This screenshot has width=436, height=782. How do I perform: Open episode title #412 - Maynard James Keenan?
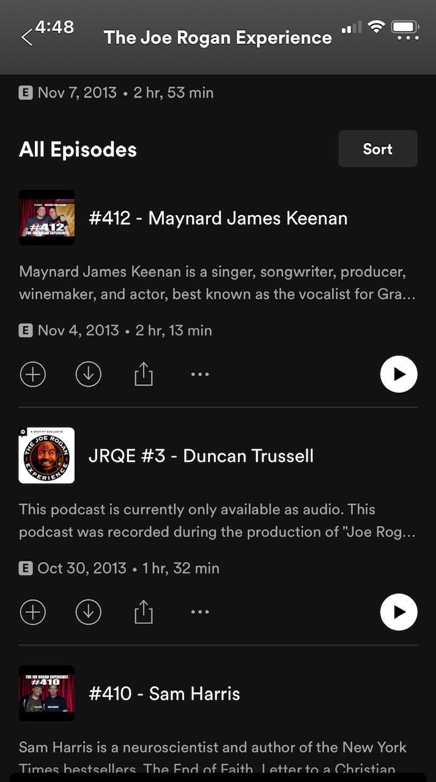218,218
